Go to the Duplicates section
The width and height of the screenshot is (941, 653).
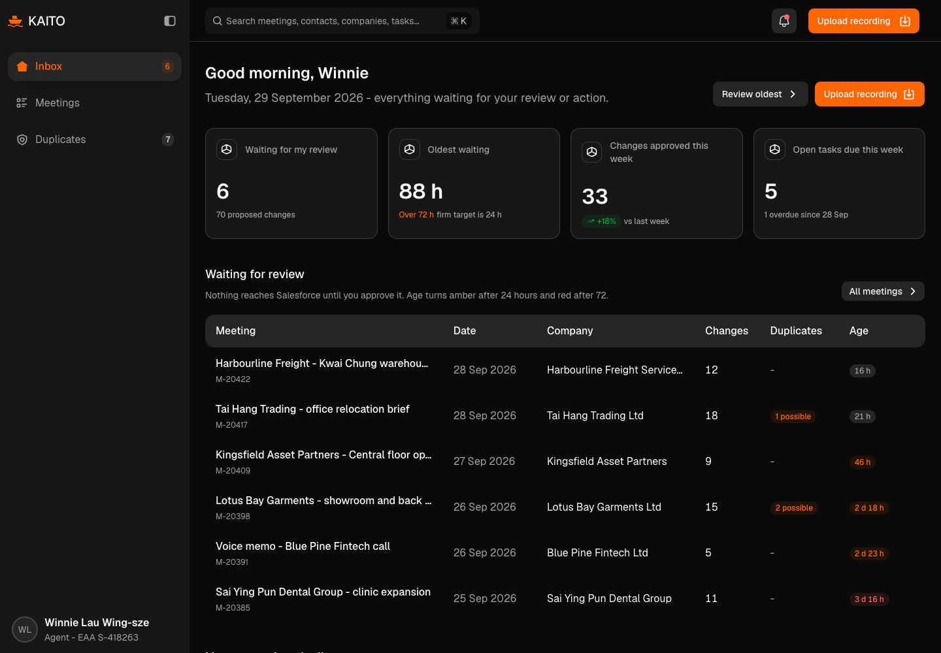coord(95,140)
